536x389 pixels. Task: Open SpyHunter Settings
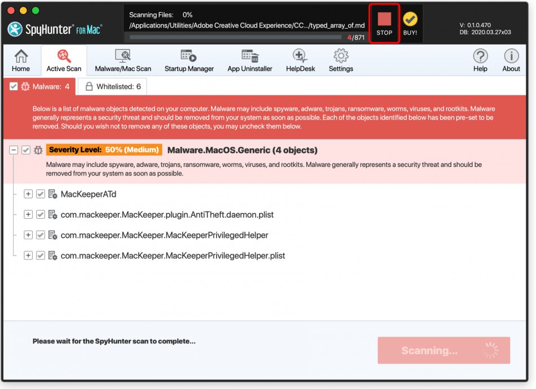[x=341, y=60]
